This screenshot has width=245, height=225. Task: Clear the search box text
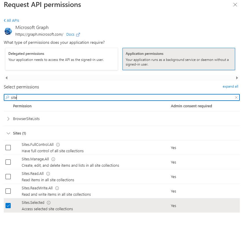pyautogui.click(x=236, y=97)
